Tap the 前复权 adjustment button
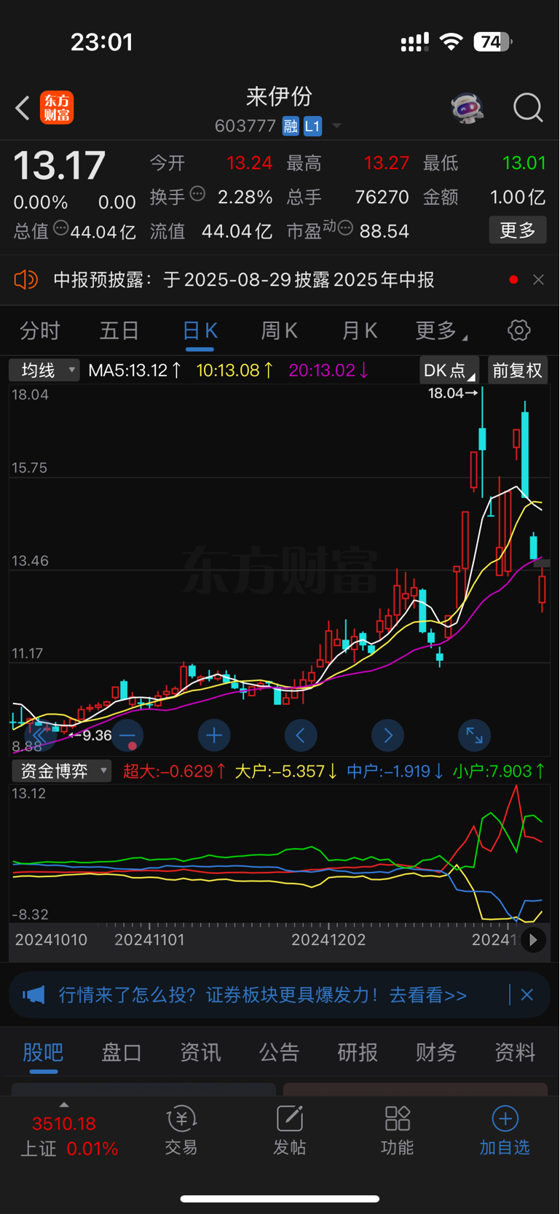 [x=517, y=370]
